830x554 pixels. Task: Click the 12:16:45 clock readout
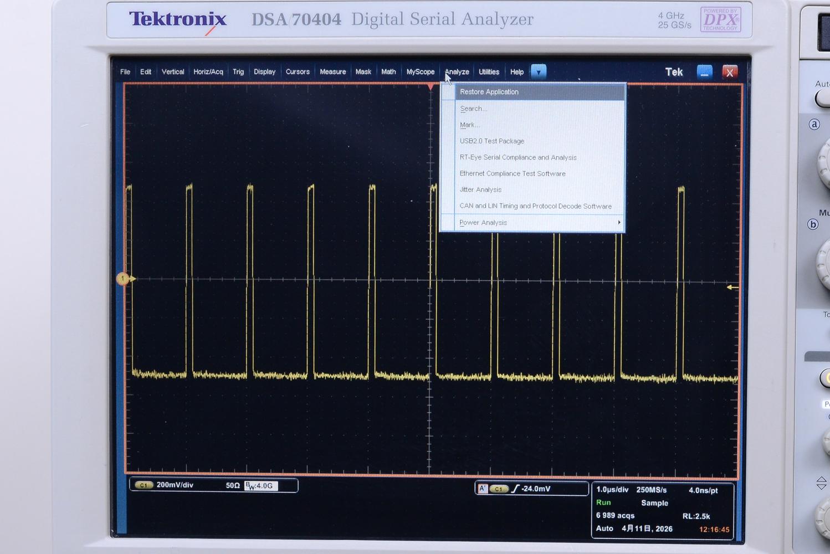(714, 530)
